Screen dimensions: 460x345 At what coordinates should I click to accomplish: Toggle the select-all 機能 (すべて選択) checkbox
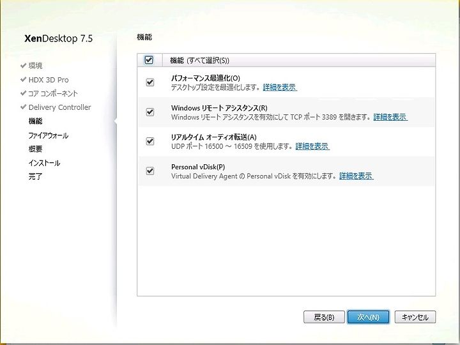pos(149,60)
